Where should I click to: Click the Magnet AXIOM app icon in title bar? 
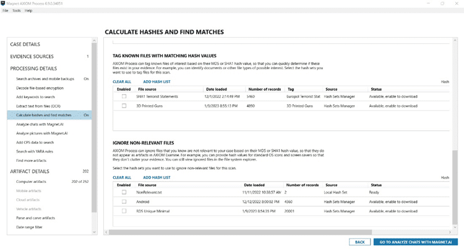3,3
